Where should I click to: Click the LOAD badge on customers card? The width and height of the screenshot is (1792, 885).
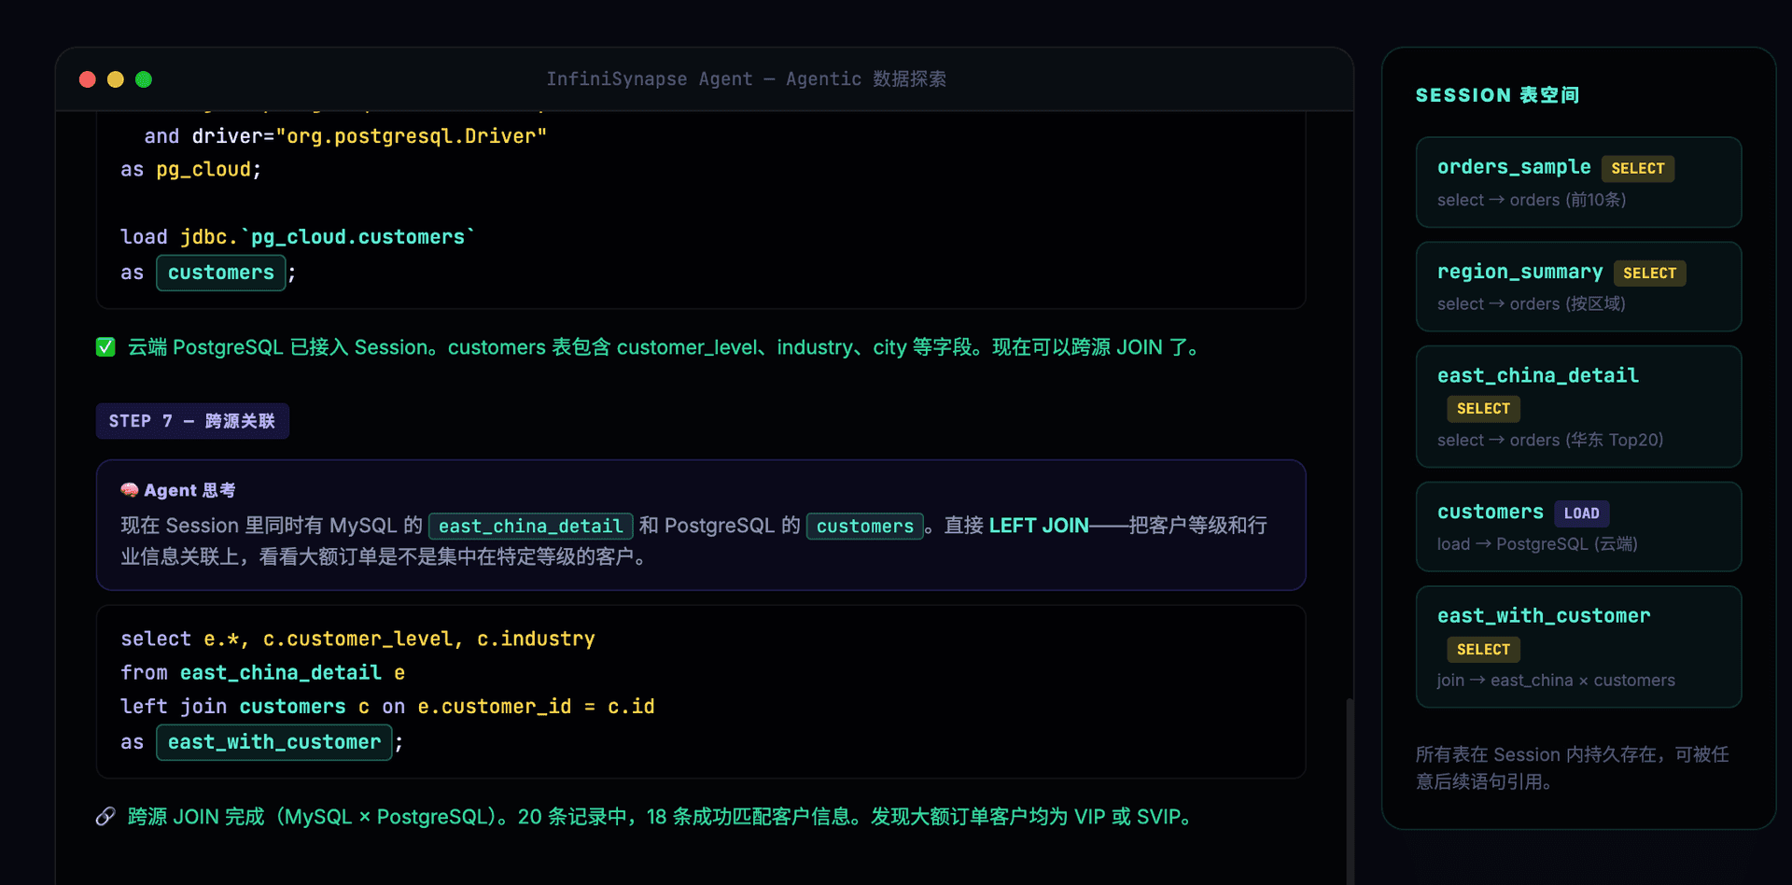(x=1582, y=513)
